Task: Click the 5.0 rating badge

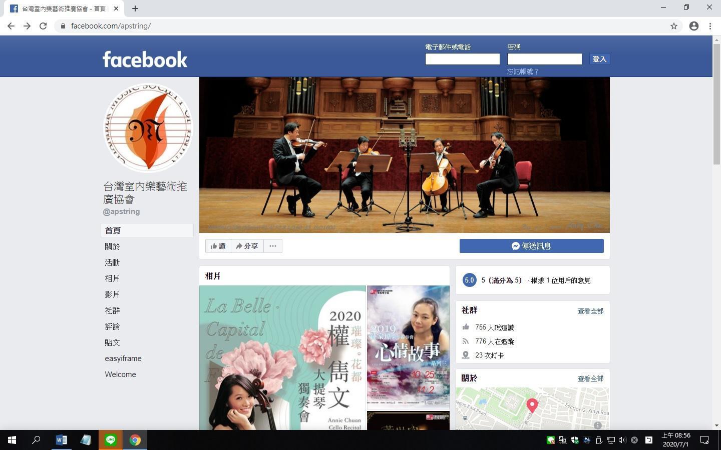Action: pyautogui.click(x=469, y=280)
